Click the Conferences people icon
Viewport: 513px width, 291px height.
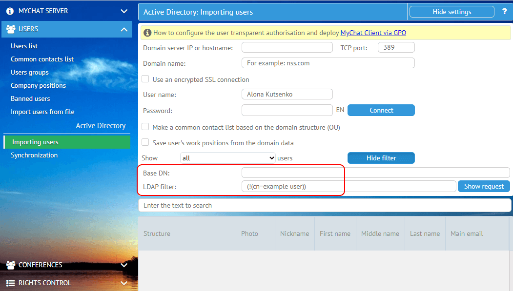click(10, 265)
